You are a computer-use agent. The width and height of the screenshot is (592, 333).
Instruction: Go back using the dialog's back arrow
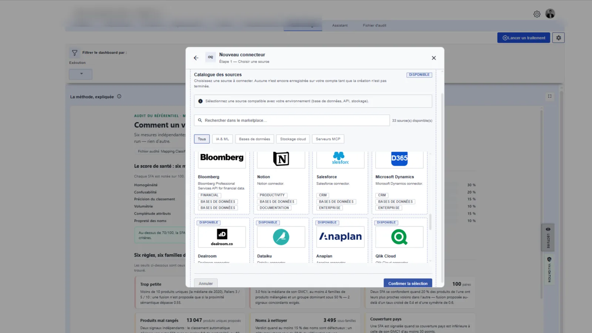196,58
